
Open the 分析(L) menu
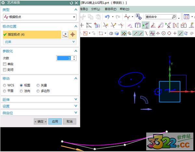click(96, 9)
